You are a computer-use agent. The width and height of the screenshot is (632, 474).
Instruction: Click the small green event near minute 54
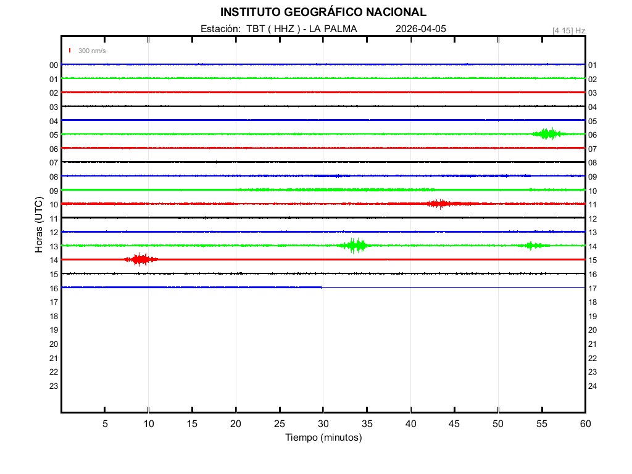pyautogui.click(x=531, y=246)
